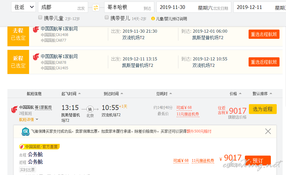Click Air China logo in flight result
The width and height of the screenshot is (286, 175).
15,109
